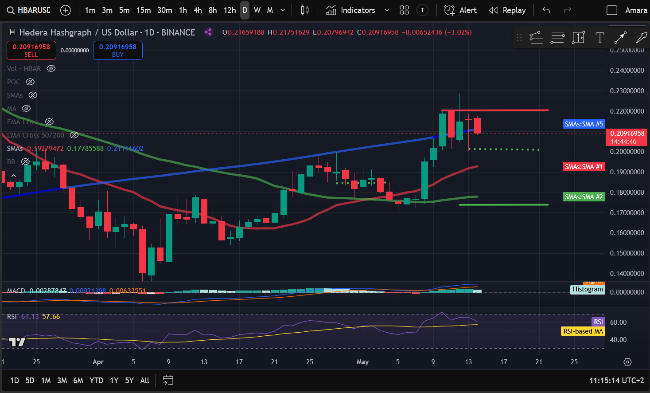The height and width of the screenshot is (393, 650).
Task: Collapse the indicator legend with chevron
Action: pos(14,176)
